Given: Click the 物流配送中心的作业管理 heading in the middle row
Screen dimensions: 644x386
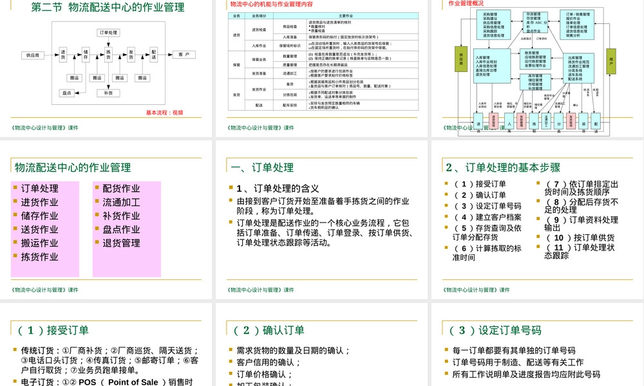Looking at the screenshot, I should click(x=73, y=167).
